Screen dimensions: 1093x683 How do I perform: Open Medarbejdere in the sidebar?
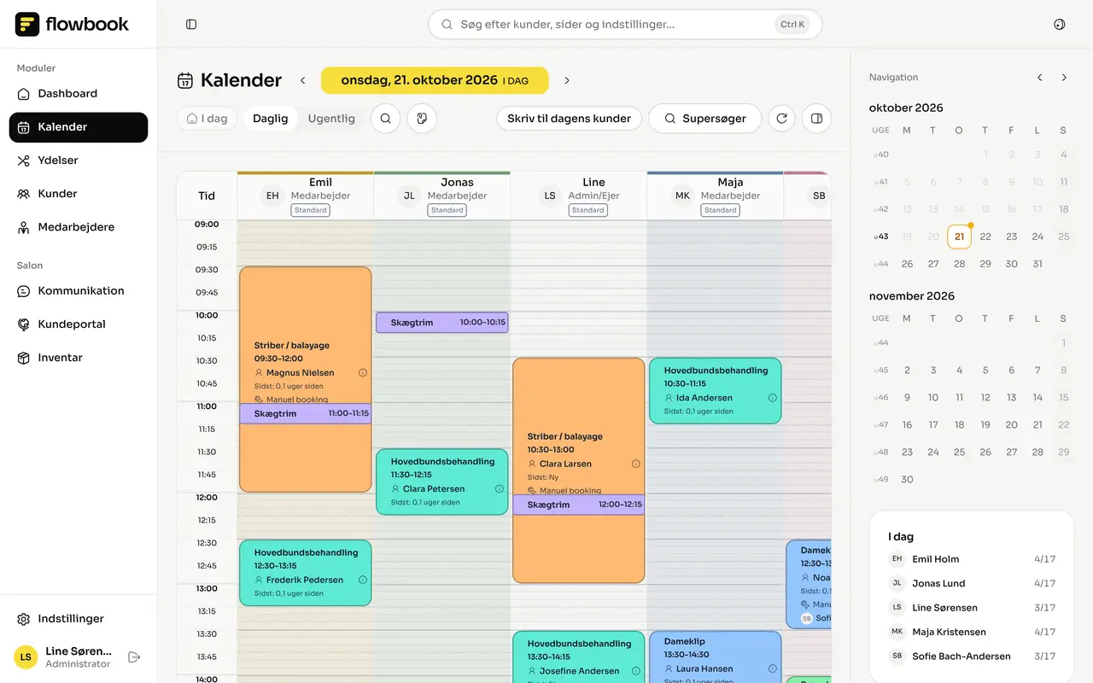[x=79, y=227]
